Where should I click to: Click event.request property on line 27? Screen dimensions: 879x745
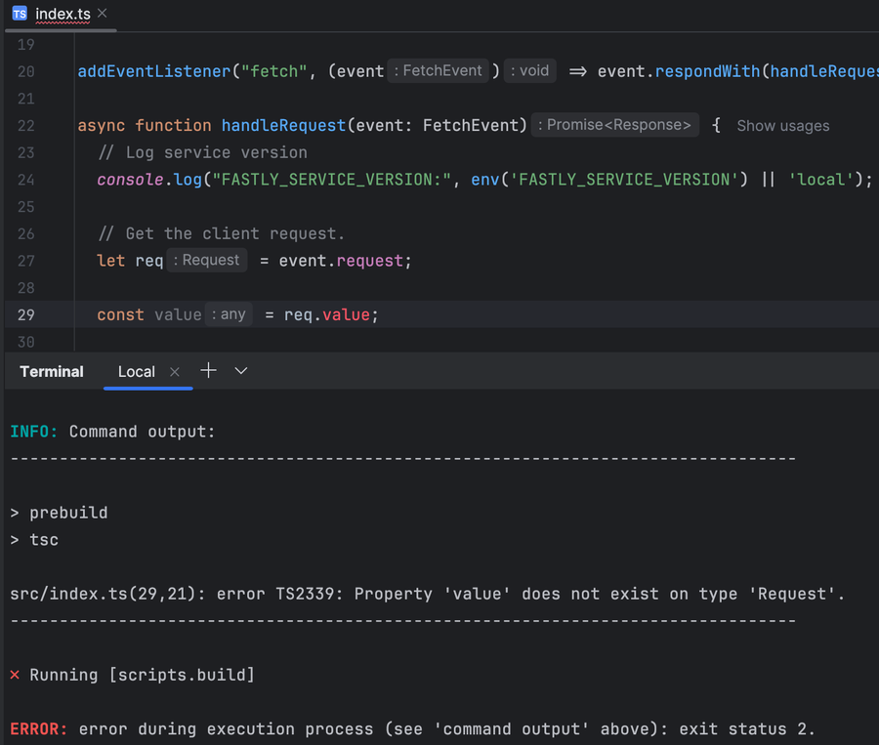click(369, 262)
